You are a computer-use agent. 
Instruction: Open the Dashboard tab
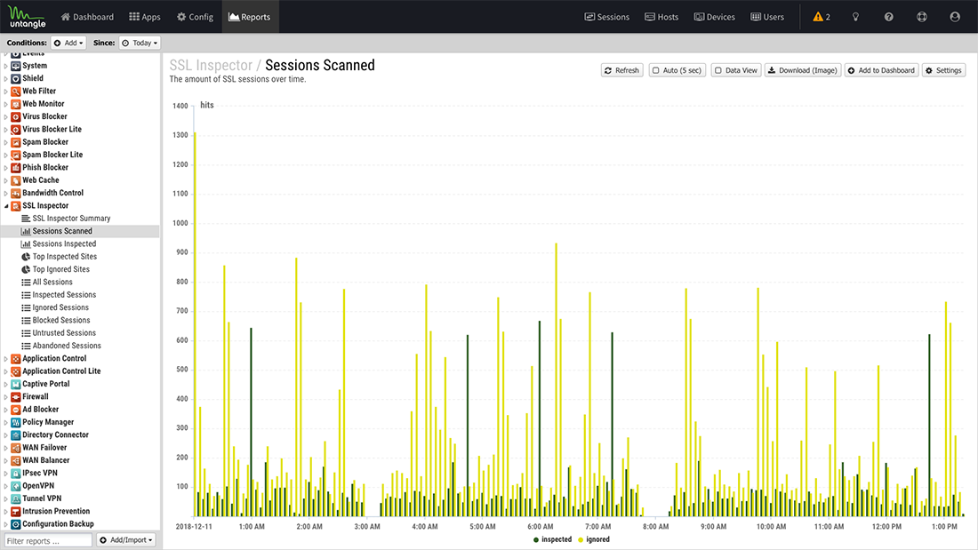click(87, 17)
